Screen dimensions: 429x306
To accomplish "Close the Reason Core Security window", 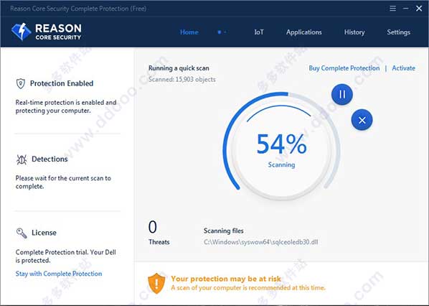I will (419, 9).
